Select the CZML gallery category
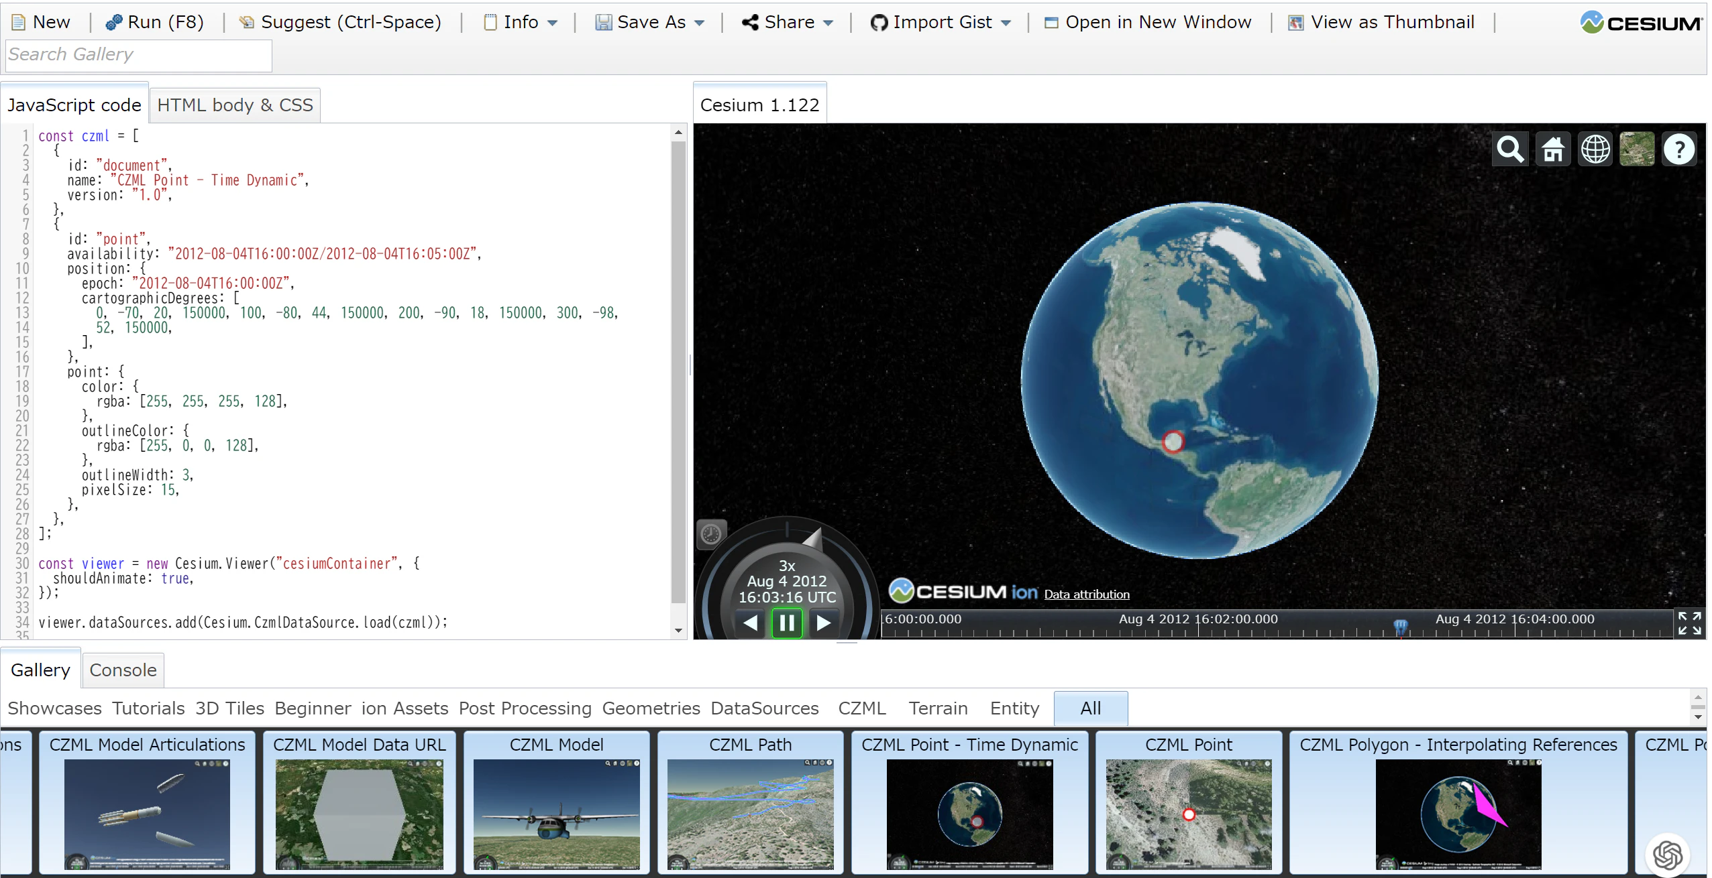Image resolution: width=1712 pixels, height=878 pixels. [x=862, y=708]
